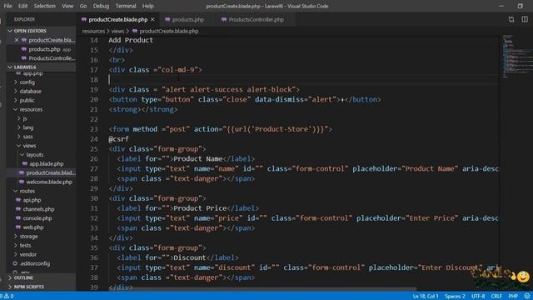The height and width of the screenshot is (300, 533).
Task: Click the split editor icon
Action: tap(525, 19)
